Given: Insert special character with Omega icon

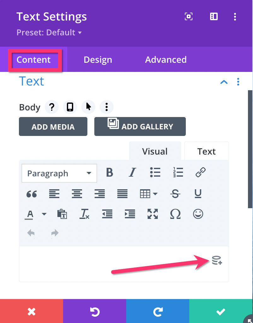Looking at the screenshot, I should (175, 214).
